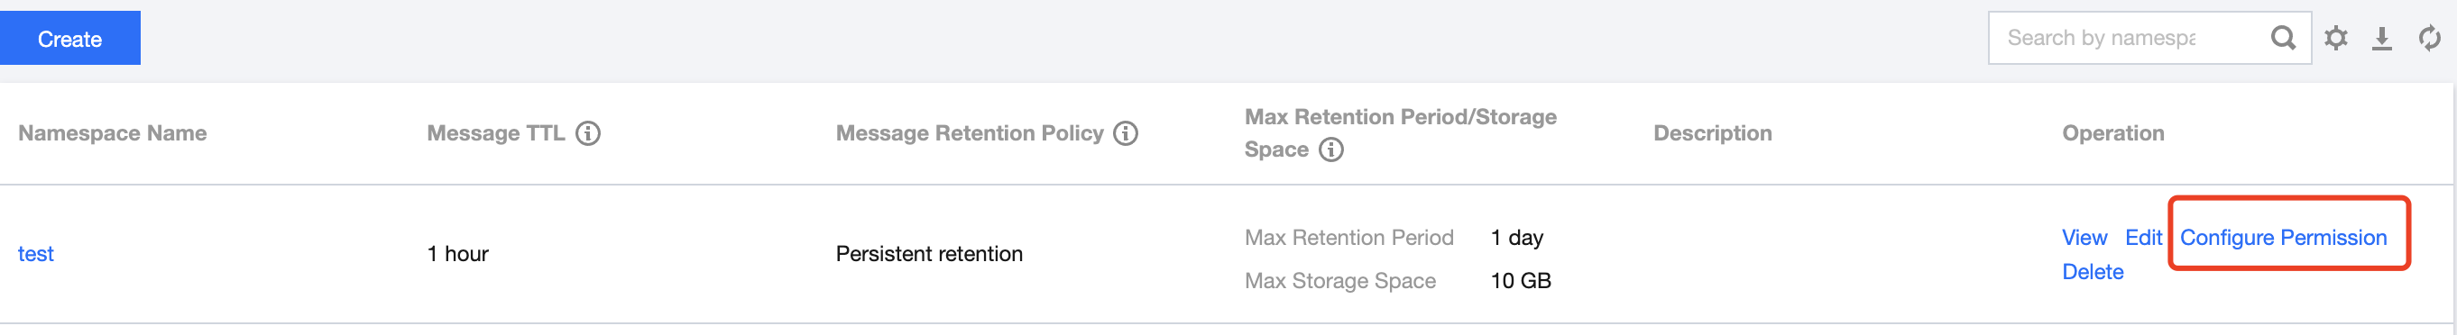Click the Description column header
Viewport: 2457px width, 335px height.
tap(1712, 133)
